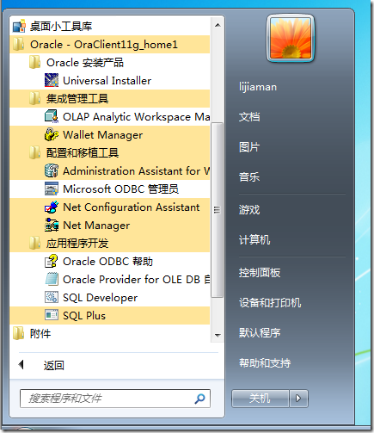This screenshot has height=433, width=374.
Task: Open Oracle Provider for OLE DB document icon
Action: 52,279
